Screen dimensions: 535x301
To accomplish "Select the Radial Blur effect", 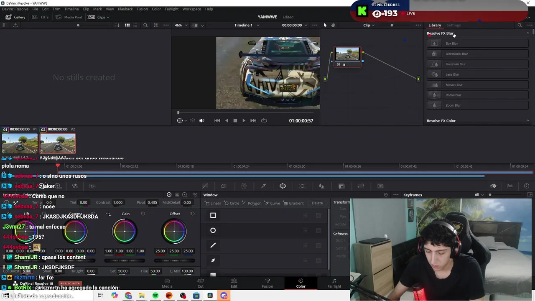I will tap(478, 95).
